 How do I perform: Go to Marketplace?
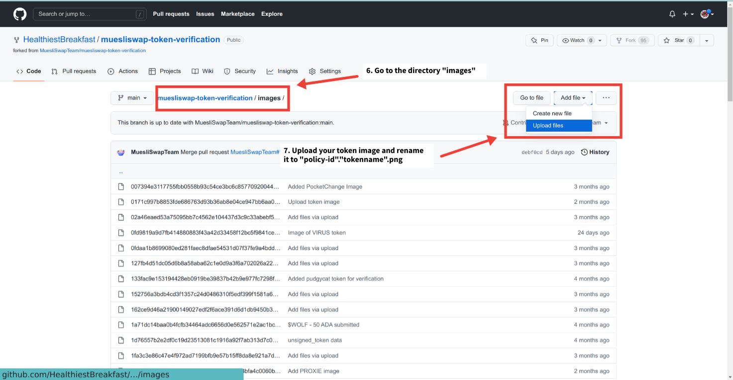tap(238, 14)
